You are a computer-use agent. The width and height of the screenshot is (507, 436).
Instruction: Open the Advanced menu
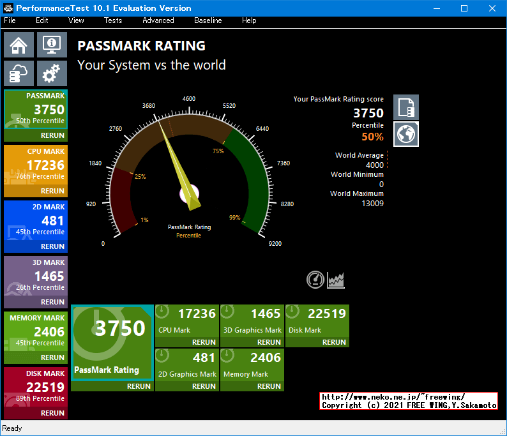click(x=158, y=20)
